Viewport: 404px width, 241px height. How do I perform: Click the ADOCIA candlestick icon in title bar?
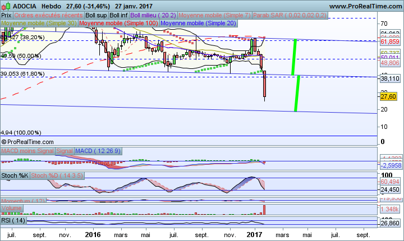click(6, 6)
